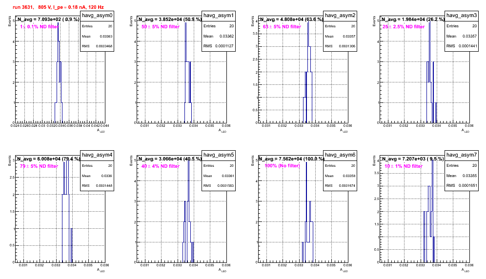Click the histogram peak in havg_asym5 plot
Screen dimensions: 486x279
click(x=188, y=212)
